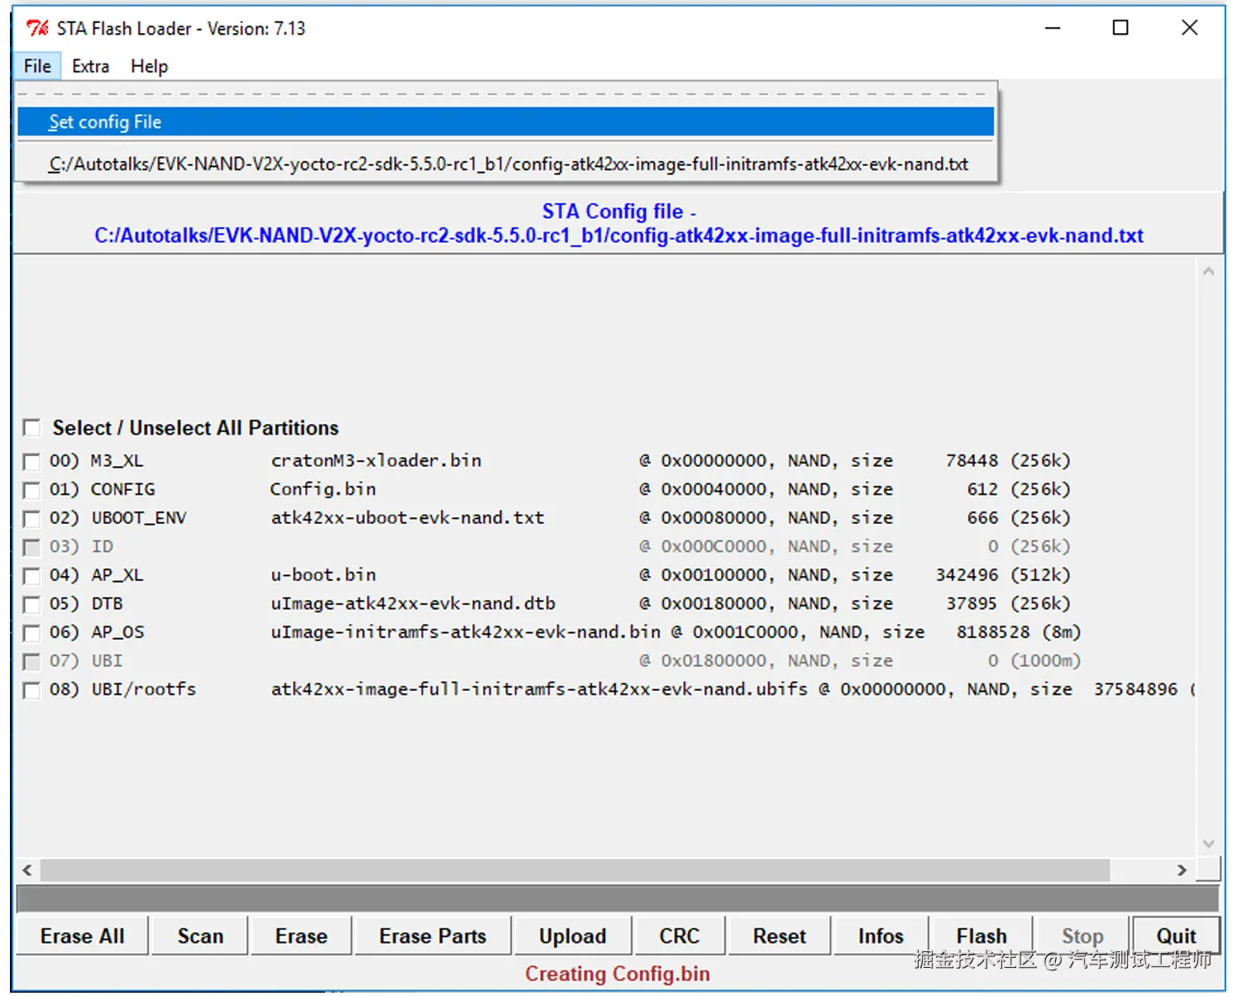Check the 06) AP_OS partition checkbox
This screenshot has height=996, width=1237.
[x=31, y=633]
